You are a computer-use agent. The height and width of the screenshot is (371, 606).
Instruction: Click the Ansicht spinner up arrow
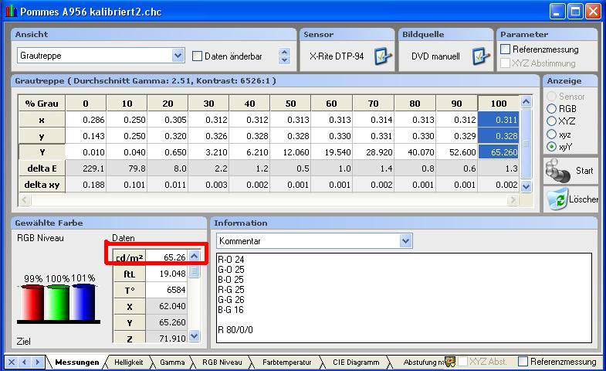coord(285,52)
